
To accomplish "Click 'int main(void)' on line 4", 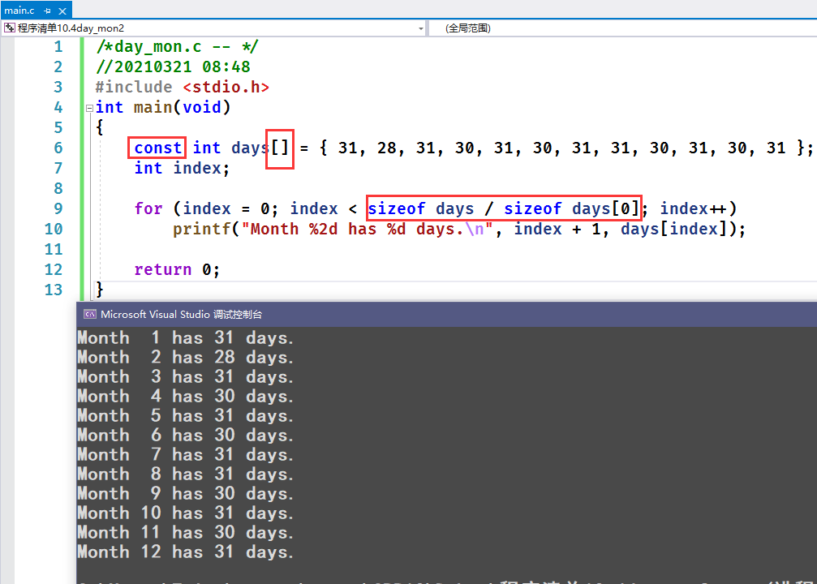I will [x=162, y=107].
